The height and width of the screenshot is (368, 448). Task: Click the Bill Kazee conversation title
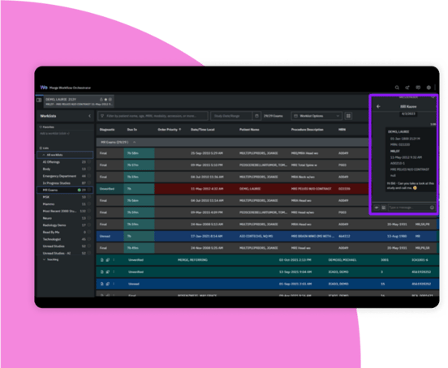click(x=408, y=106)
